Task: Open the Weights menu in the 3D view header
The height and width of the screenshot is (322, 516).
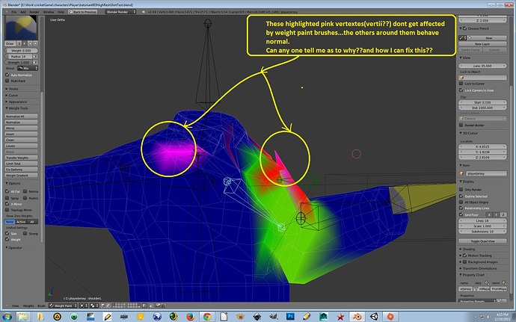Action: 28,306
